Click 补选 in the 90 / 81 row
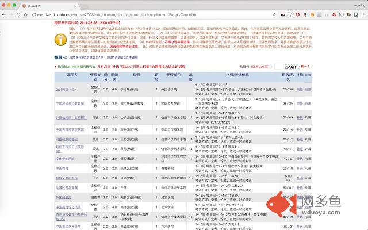Image resolution: width=368 pixels, height=230 pixels. 300,188
